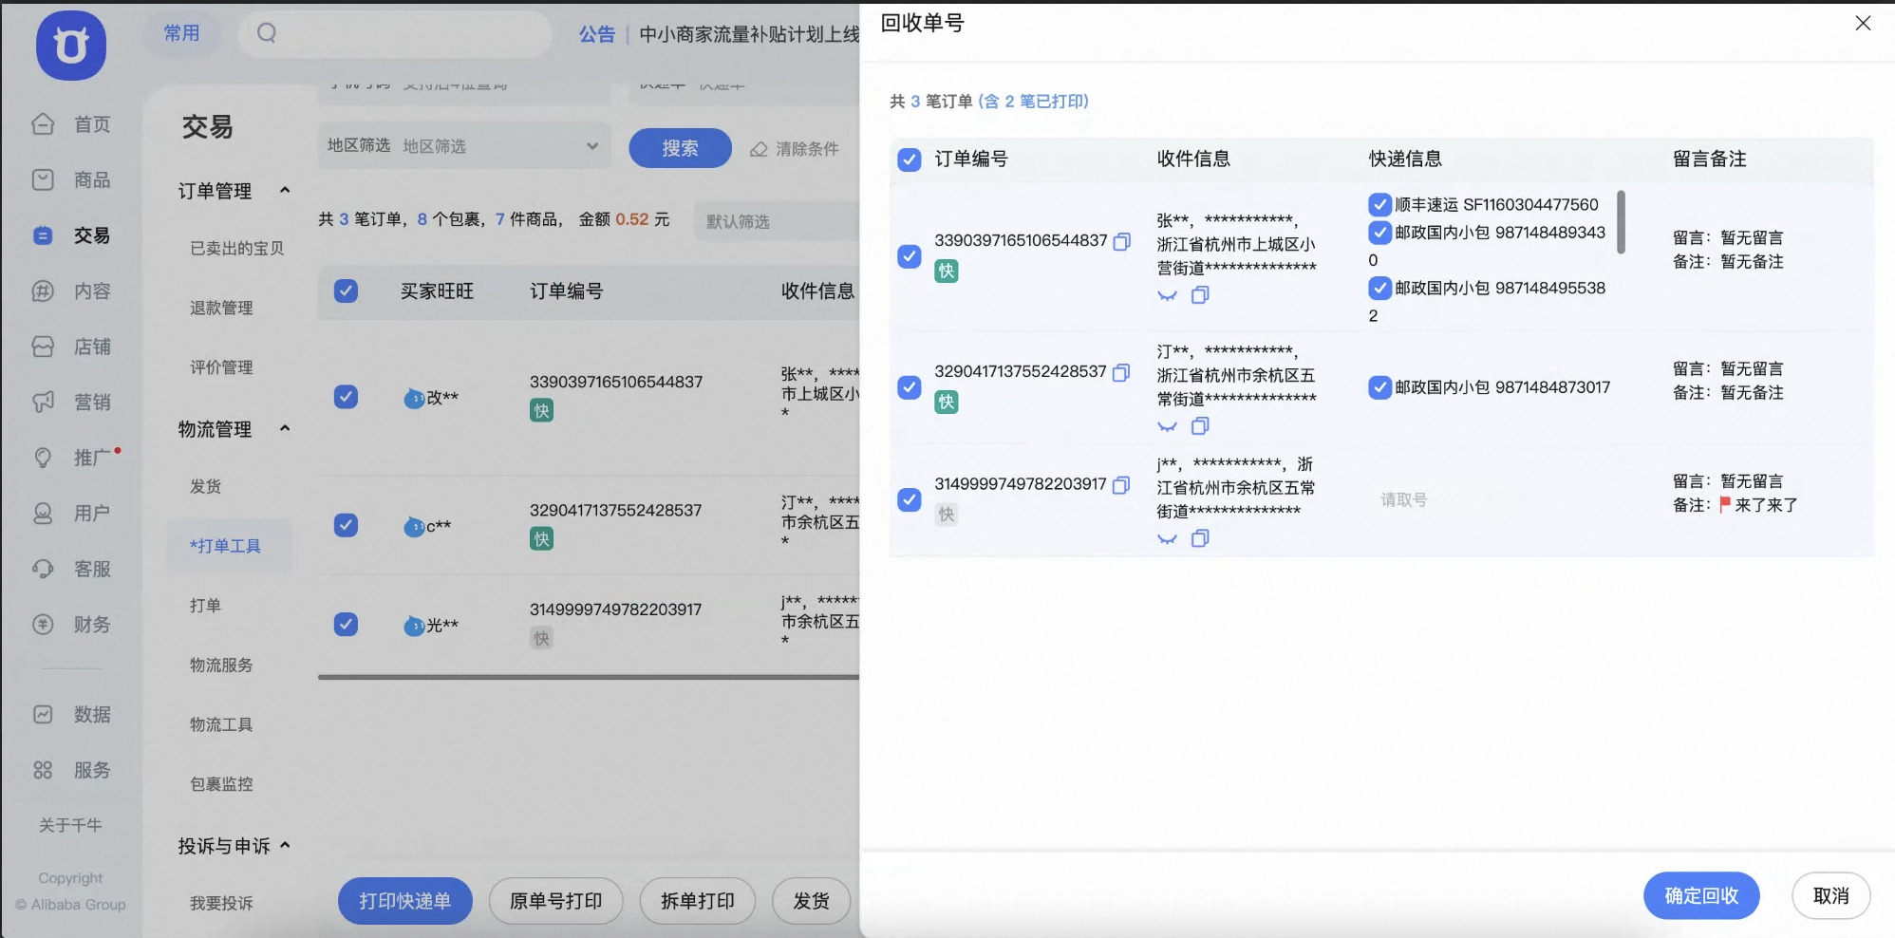Open 物流服务 menu item
The height and width of the screenshot is (938, 1895).
pyautogui.click(x=221, y=665)
